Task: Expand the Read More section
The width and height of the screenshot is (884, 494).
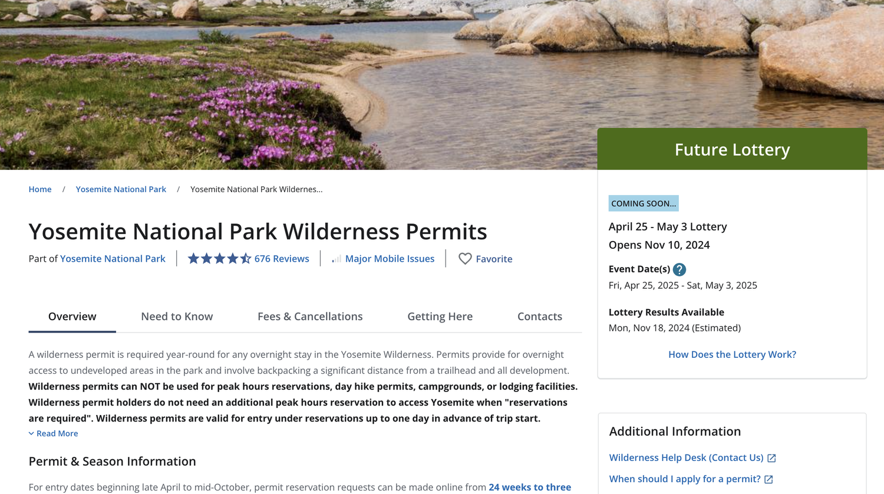Action: click(x=53, y=433)
